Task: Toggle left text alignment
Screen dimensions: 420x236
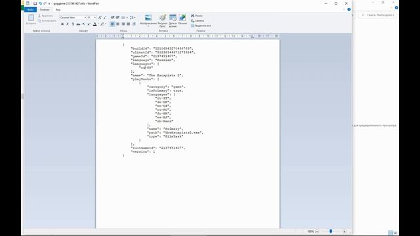Action: click(x=112, y=24)
